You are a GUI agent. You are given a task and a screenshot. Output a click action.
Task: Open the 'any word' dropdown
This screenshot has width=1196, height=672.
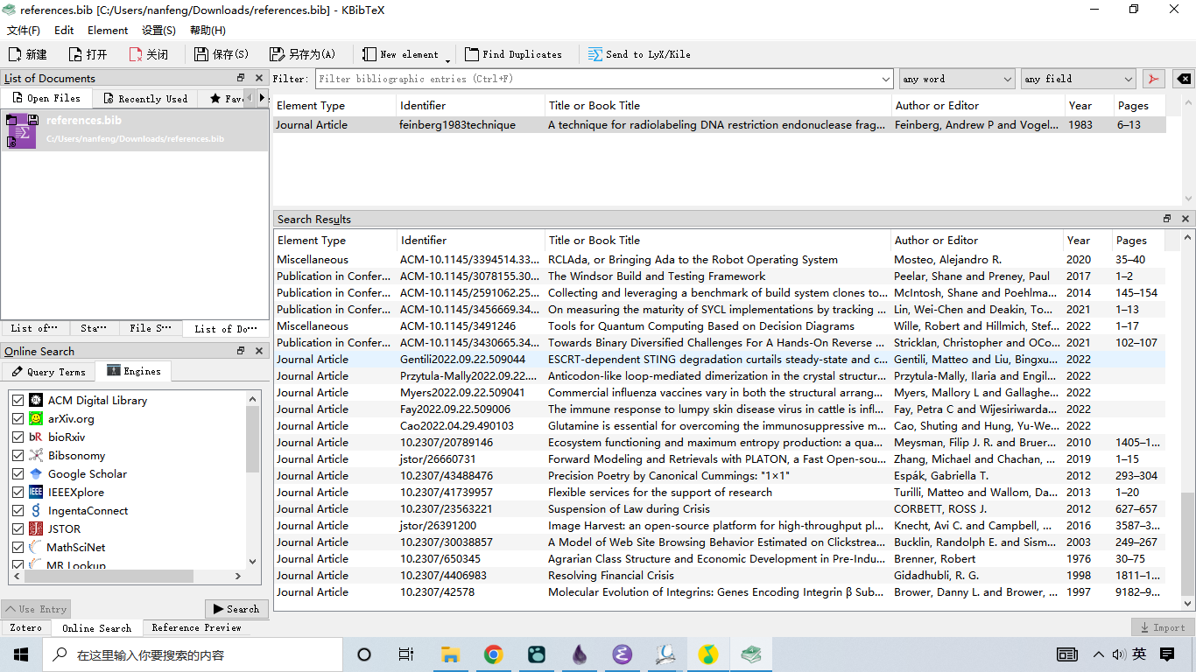pos(956,79)
